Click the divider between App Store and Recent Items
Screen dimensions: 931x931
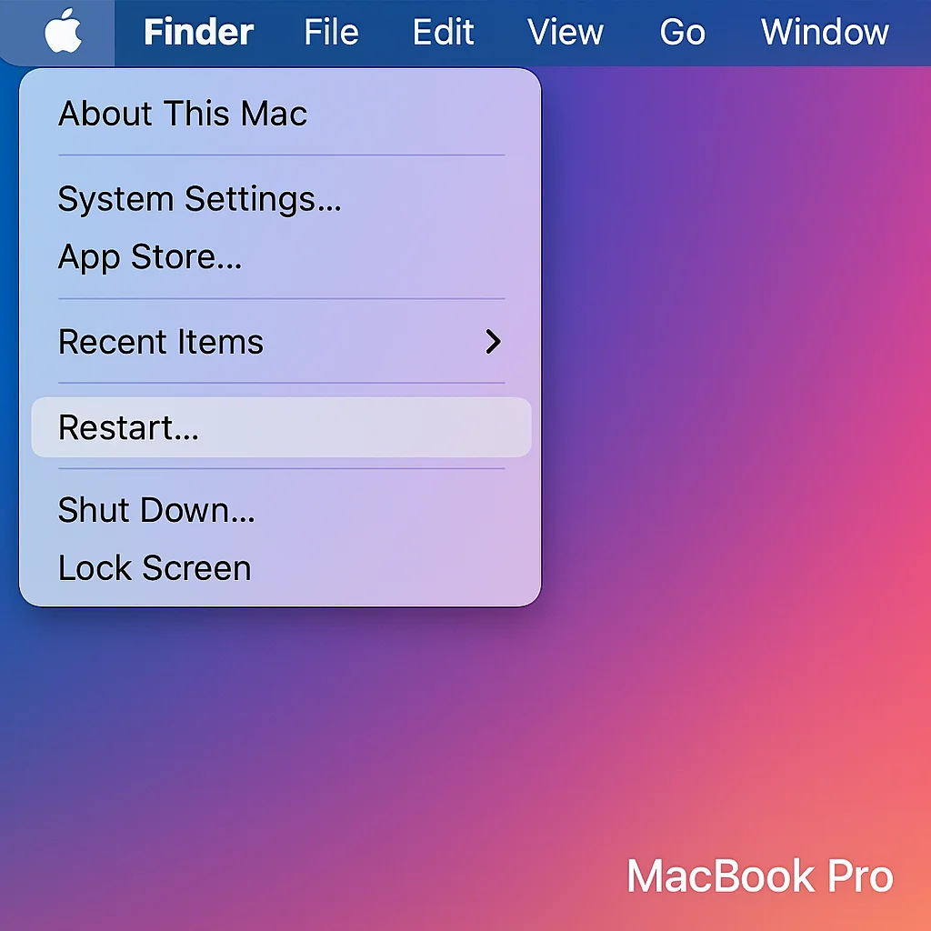pos(282,298)
